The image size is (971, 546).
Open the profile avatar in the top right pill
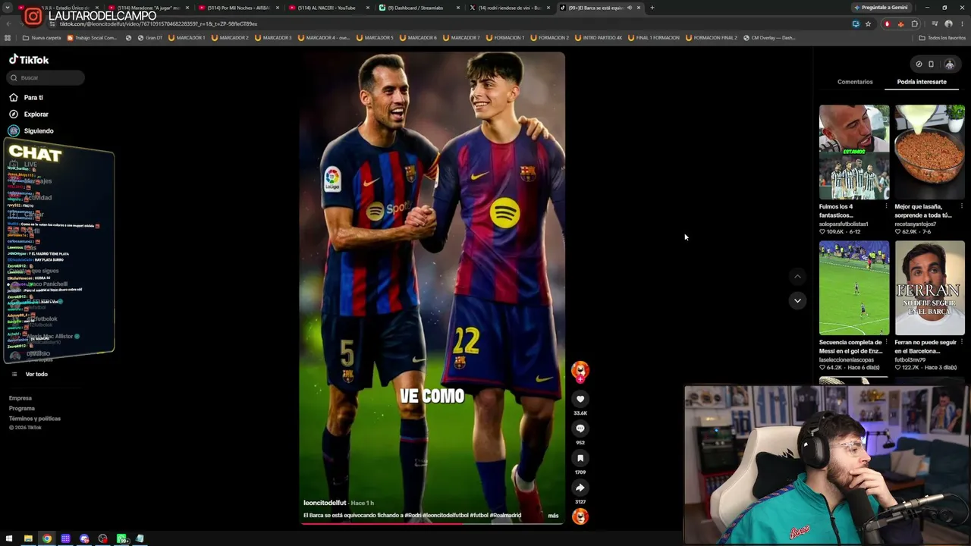tap(949, 64)
